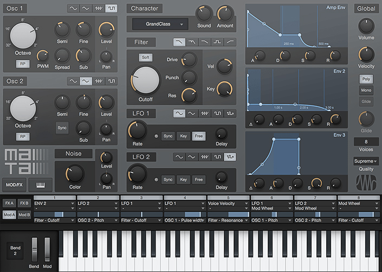Screen dimensions: 382x272
Task: Open LFO 2 source dropdown in slot 2
Action: [98, 204]
